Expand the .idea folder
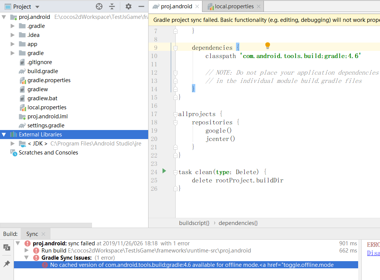 pos(12,35)
